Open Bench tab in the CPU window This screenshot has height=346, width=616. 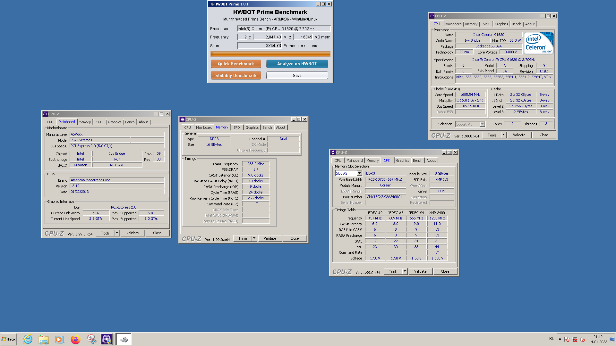[516, 24]
